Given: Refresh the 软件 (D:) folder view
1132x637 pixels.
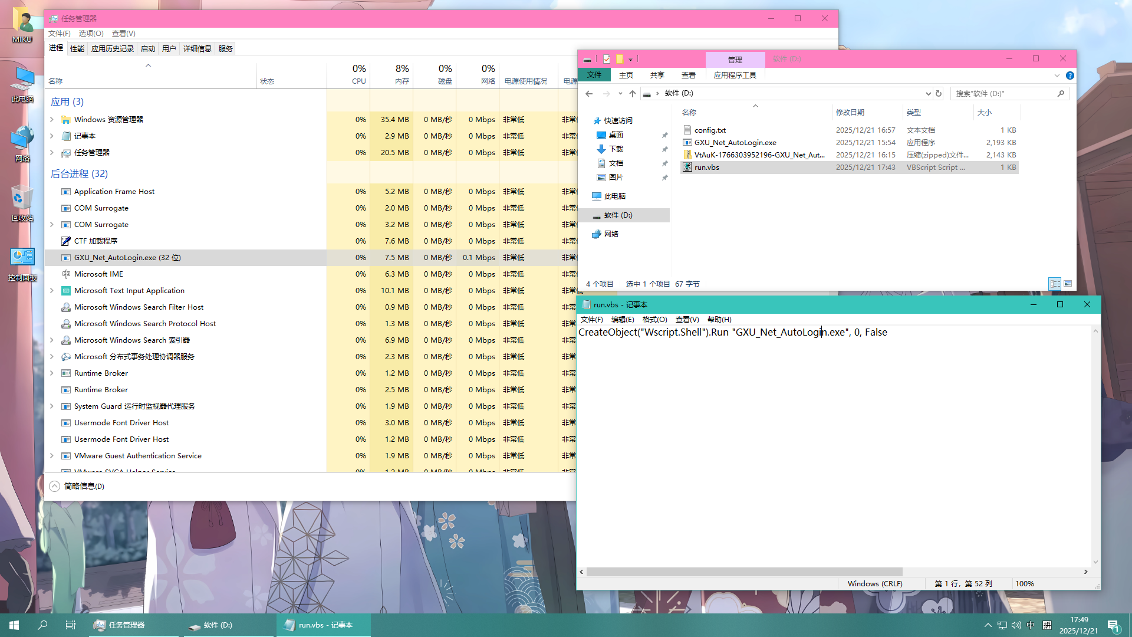Looking at the screenshot, I should [x=938, y=93].
